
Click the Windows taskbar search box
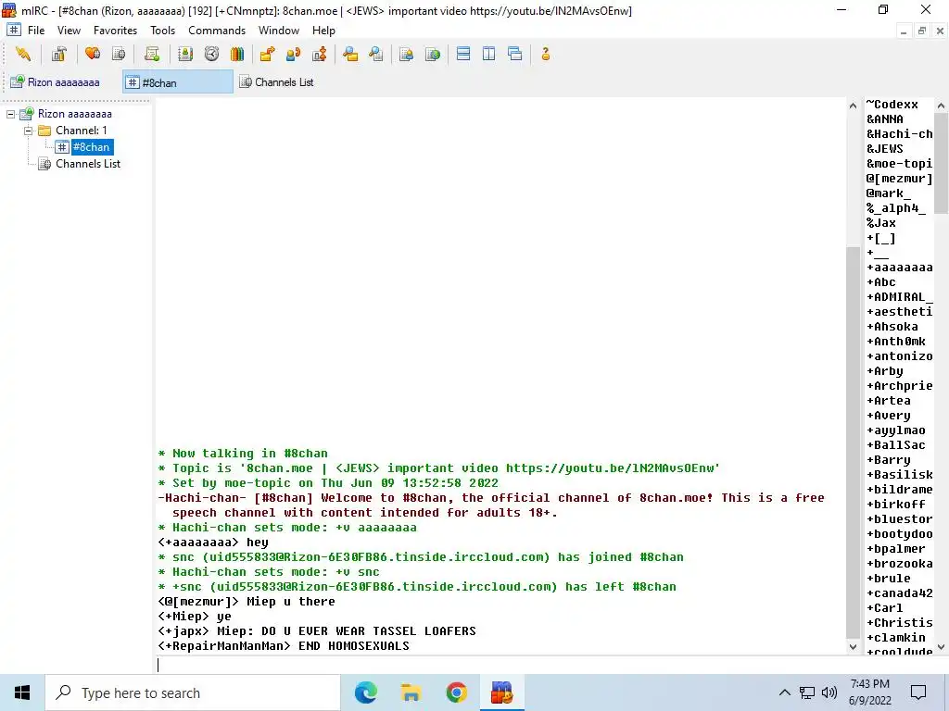pyautogui.click(x=193, y=692)
